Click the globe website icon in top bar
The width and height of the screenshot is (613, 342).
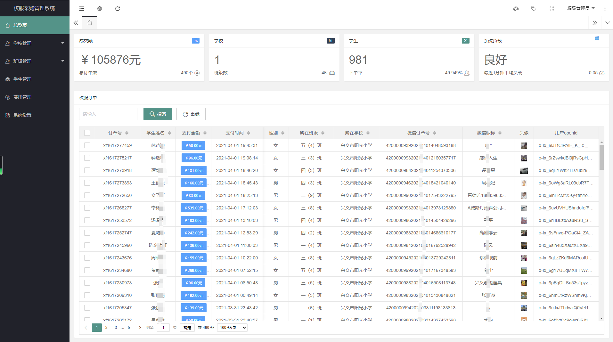click(100, 9)
